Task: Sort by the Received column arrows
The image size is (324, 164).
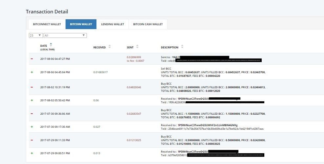Action: pos(110,46)
